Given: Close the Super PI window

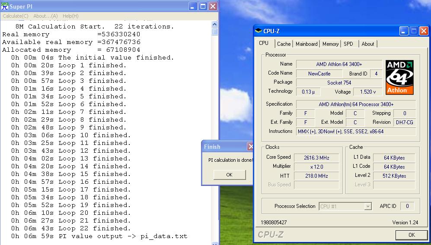Looking at the screenshot, I should click(213, 6).
